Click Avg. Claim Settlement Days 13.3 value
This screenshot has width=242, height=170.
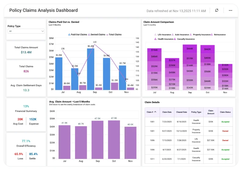[x=26, y=90]
